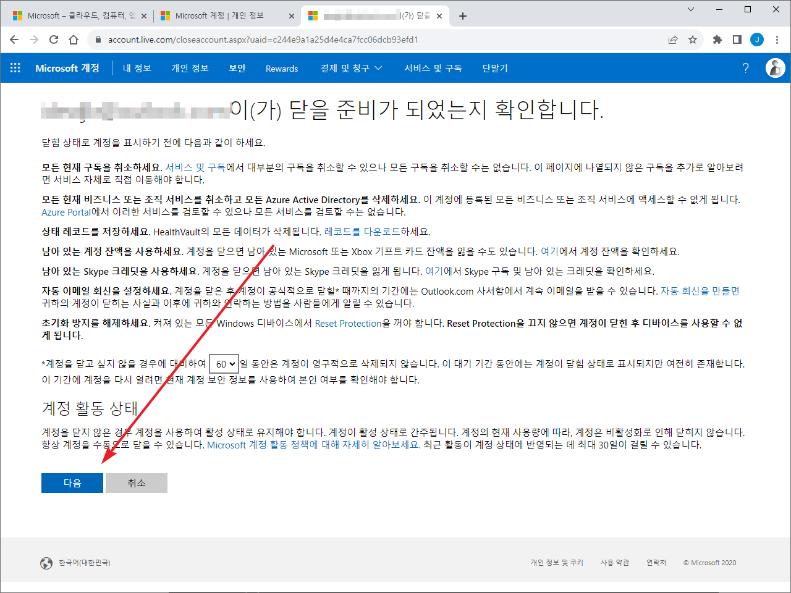This screenshot has height=593, width=791.
Task: Click 여기 link for Skype 크레딧
Action: (434, 271)
